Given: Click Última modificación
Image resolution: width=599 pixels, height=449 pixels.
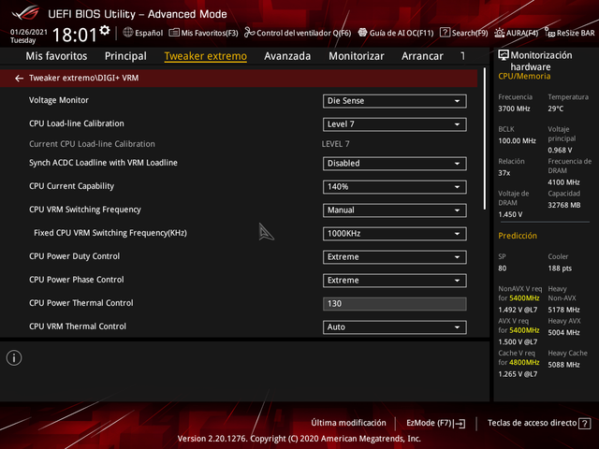Looking at the screenshot, I should tap(348, 423).
